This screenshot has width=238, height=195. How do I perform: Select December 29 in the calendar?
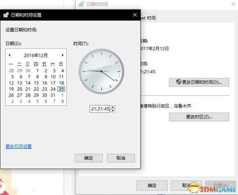click(36, 95)
